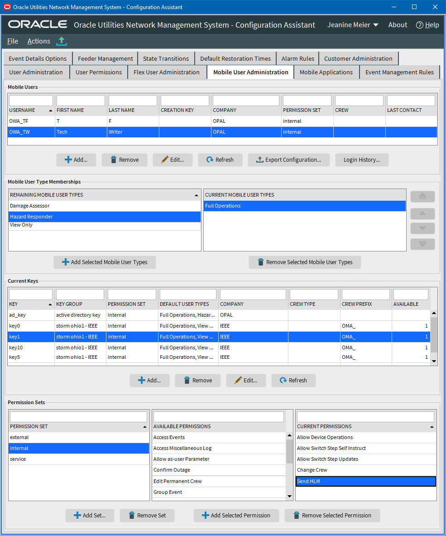Refresh the Current Keys table

click(293, 381)
